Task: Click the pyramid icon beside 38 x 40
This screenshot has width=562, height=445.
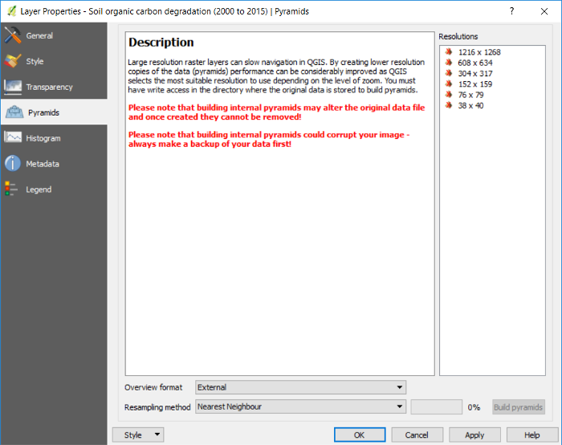Action: [x=448, y=105]
